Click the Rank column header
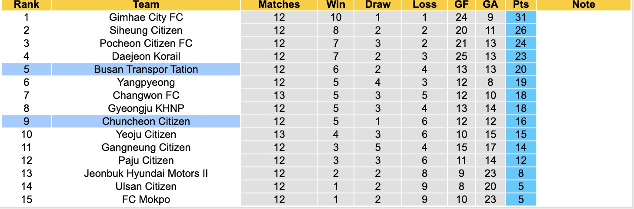Screen dimensions: 634x209 (26, 5)
